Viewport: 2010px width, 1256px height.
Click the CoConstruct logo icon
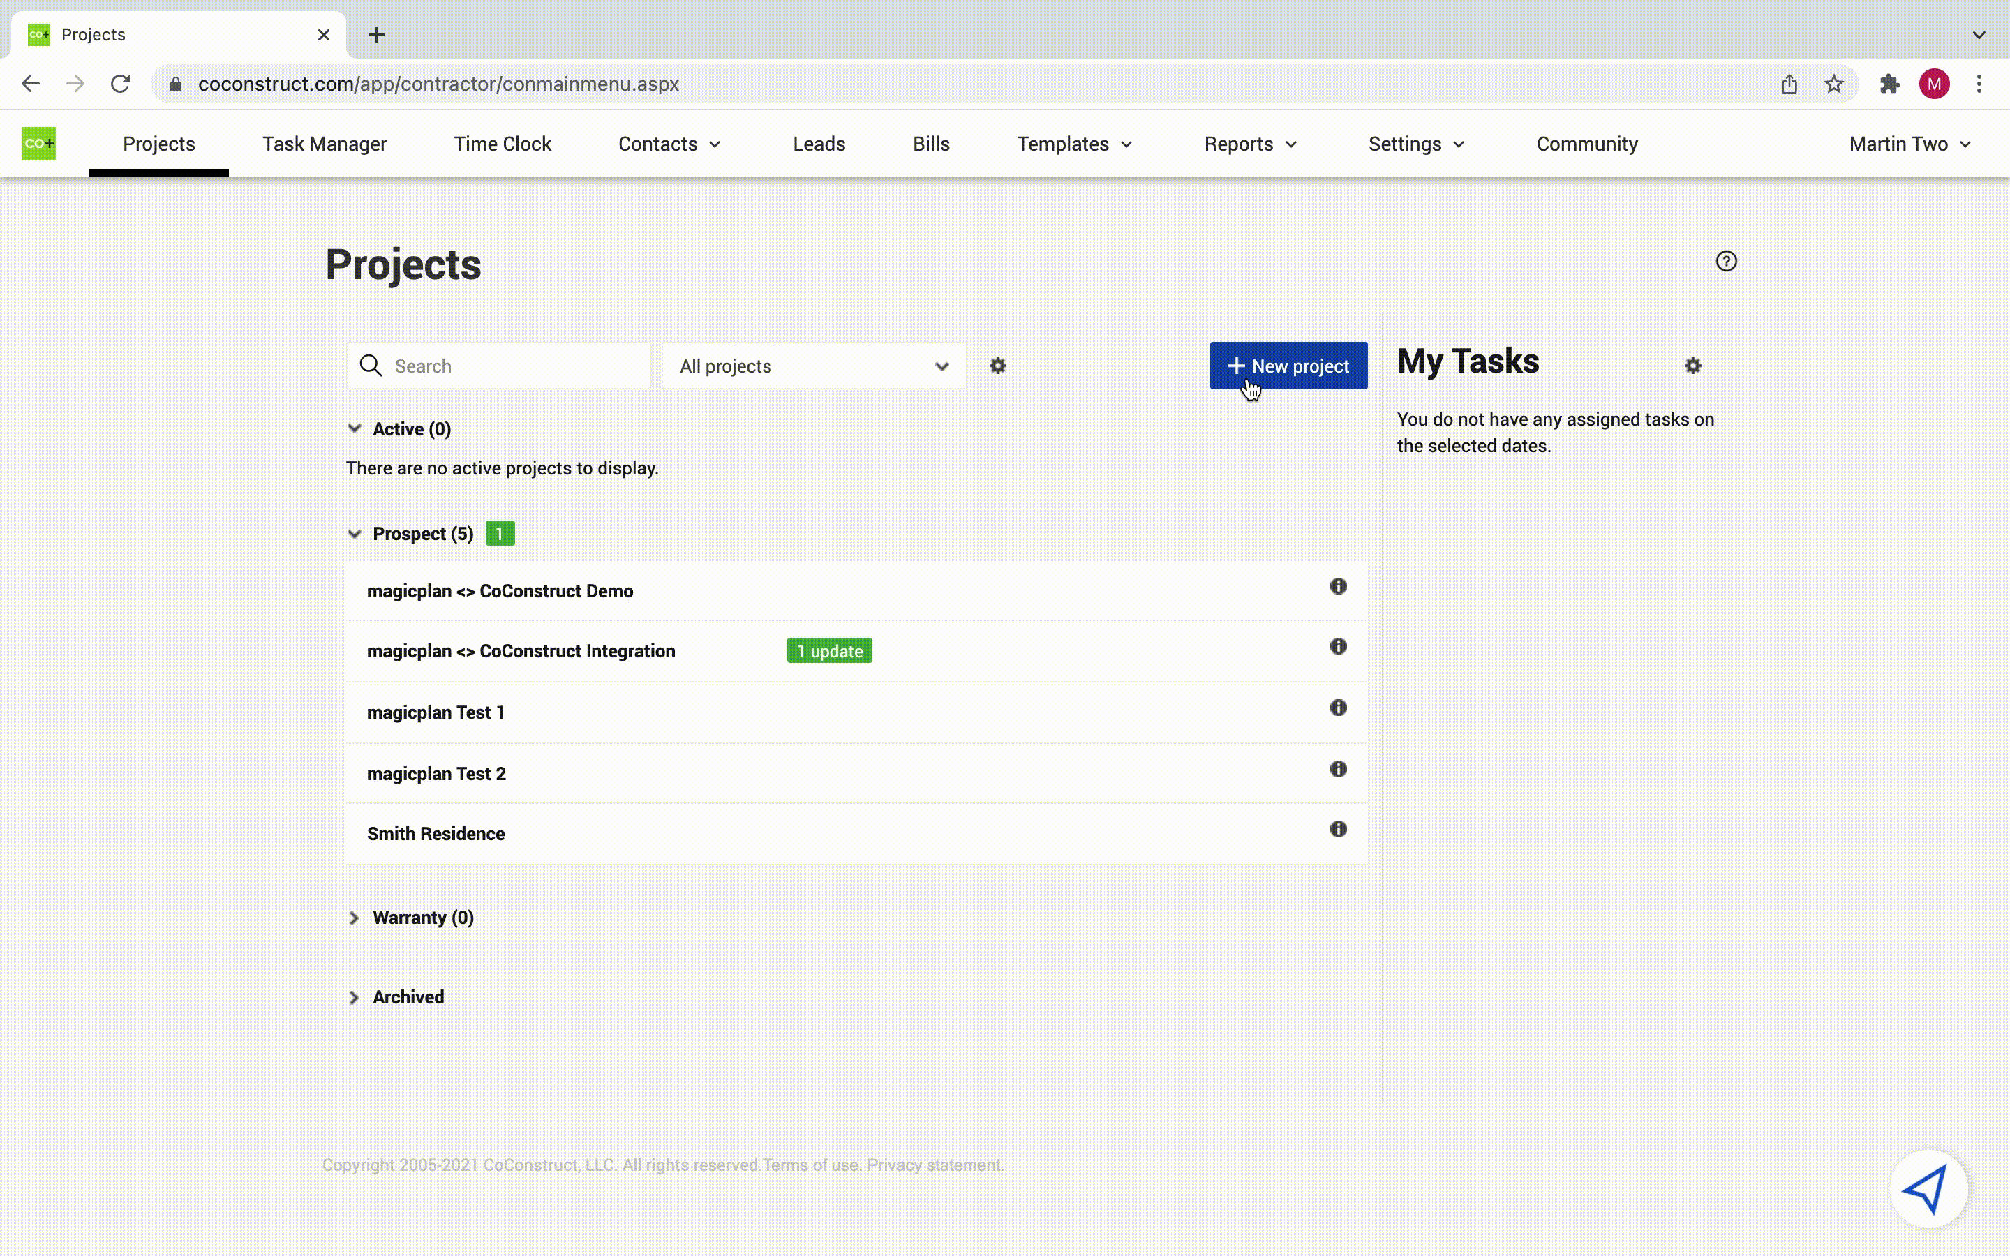tap(38, 143)
